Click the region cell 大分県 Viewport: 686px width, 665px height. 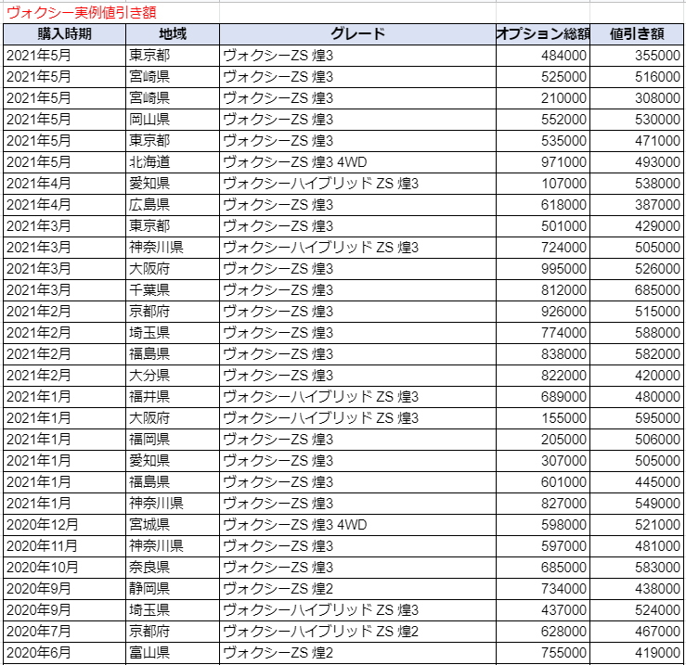click(x=173, y=376)
